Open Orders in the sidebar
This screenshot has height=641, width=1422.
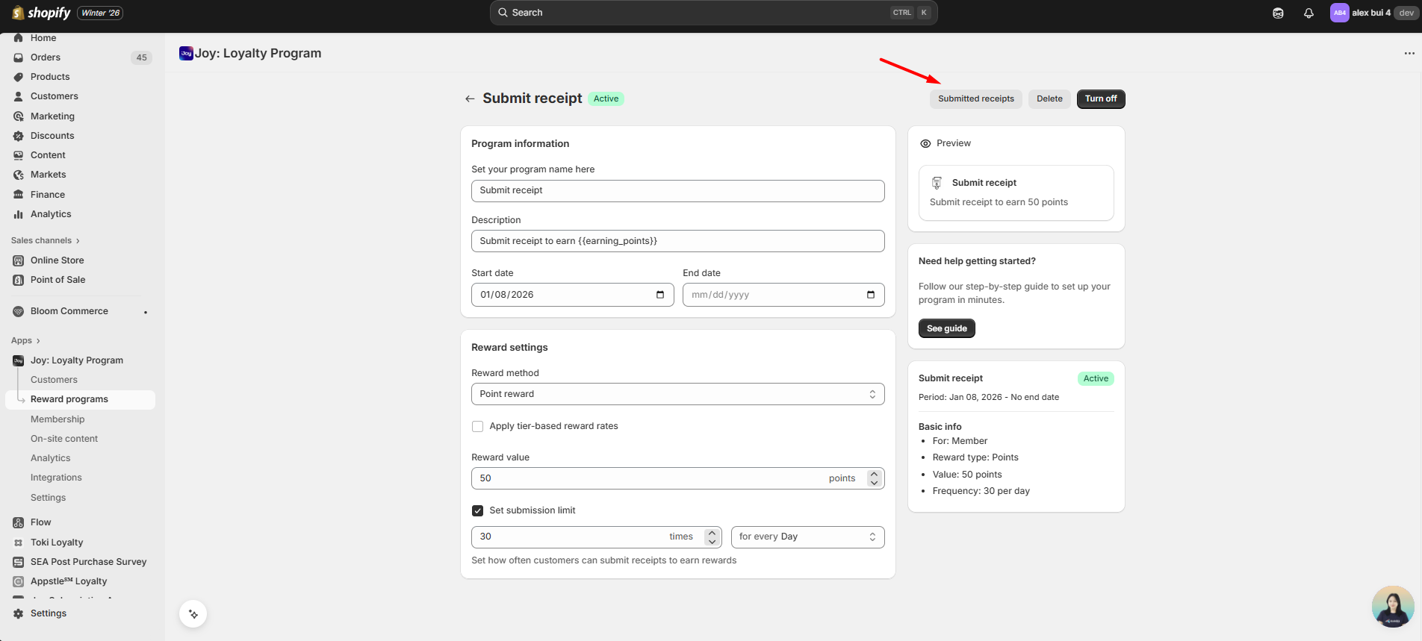click(46, 57)
